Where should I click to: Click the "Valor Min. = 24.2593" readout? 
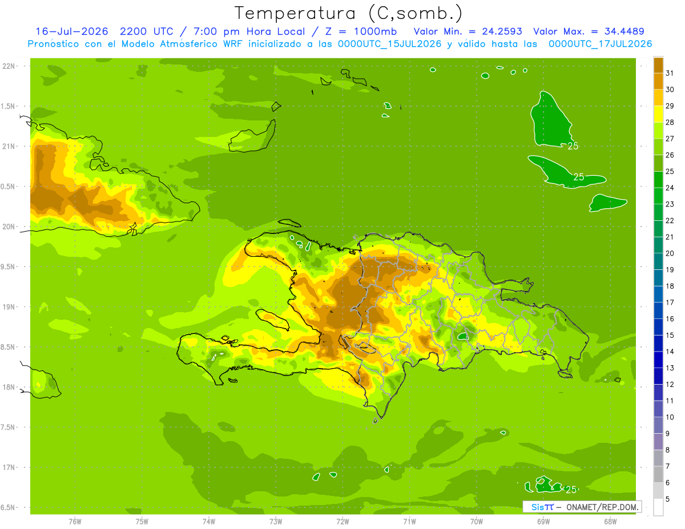click(469, 31)
